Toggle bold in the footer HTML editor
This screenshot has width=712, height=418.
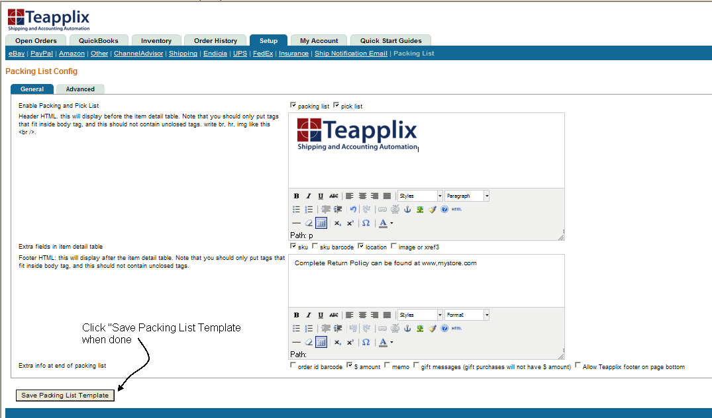tap(296, 315)
